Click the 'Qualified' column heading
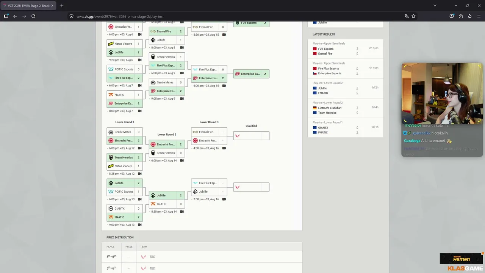Screen dimensions: 485x273 pyautogui.click(x=251, y=126)
